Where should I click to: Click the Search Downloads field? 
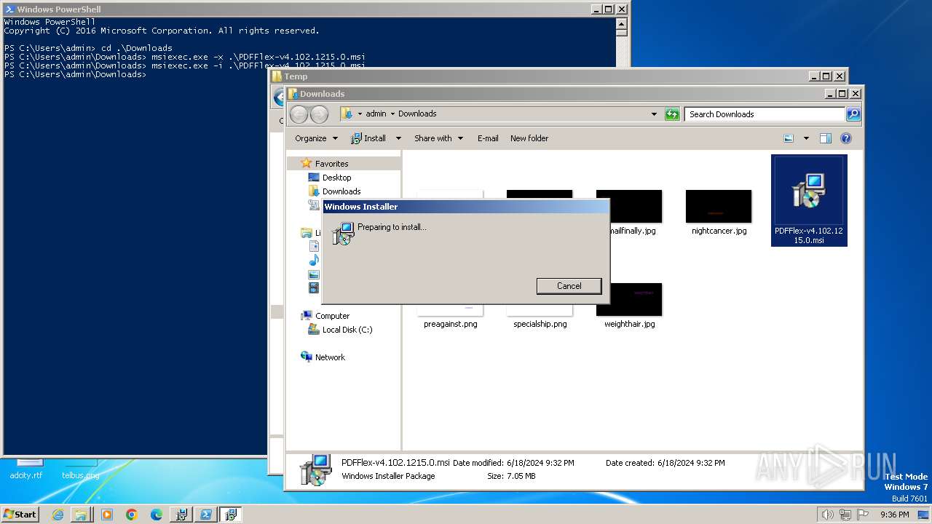(765, 114)
